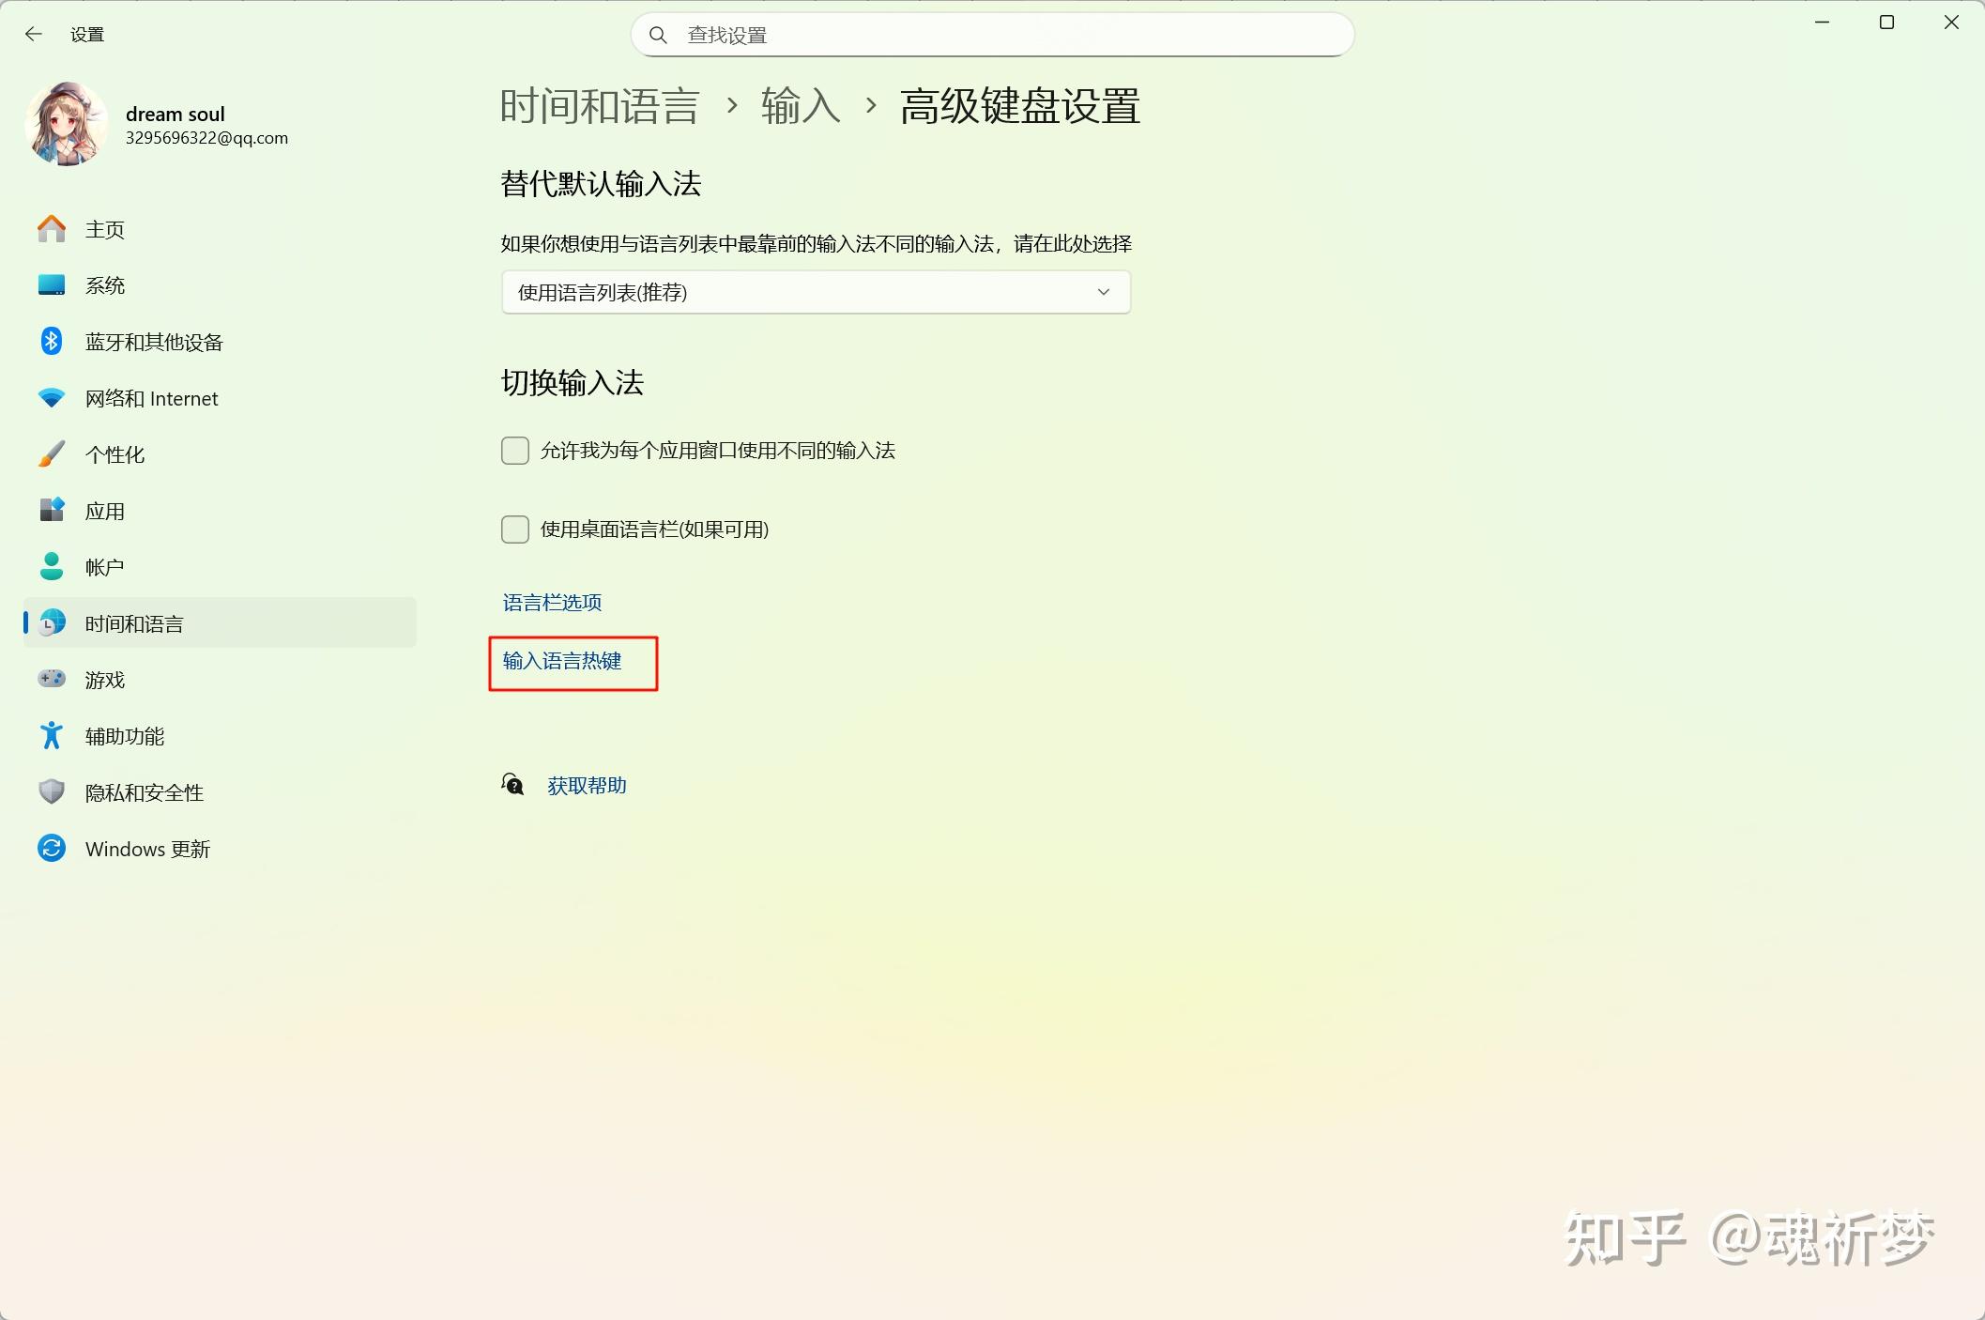Select 帐户 in the sidebar

point(104,566)
